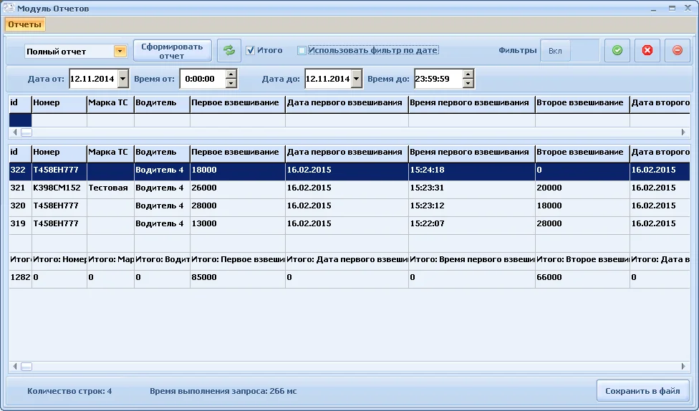
Task: Click the app icon in title bar
Action: click(9, 9)
